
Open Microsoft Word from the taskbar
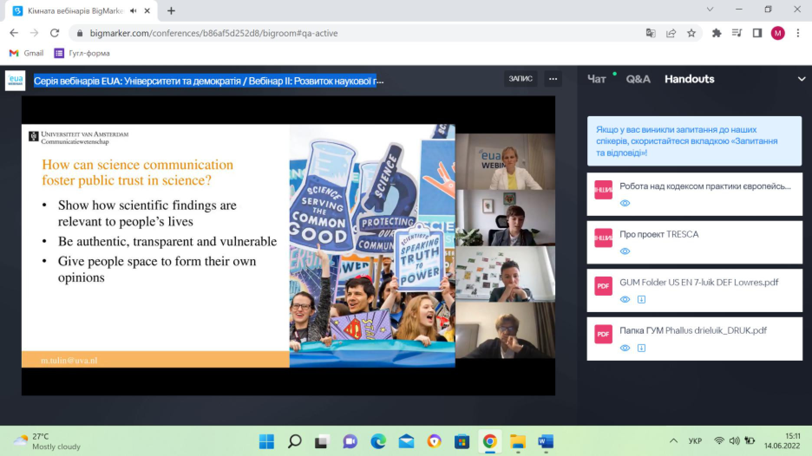(545, 442)
